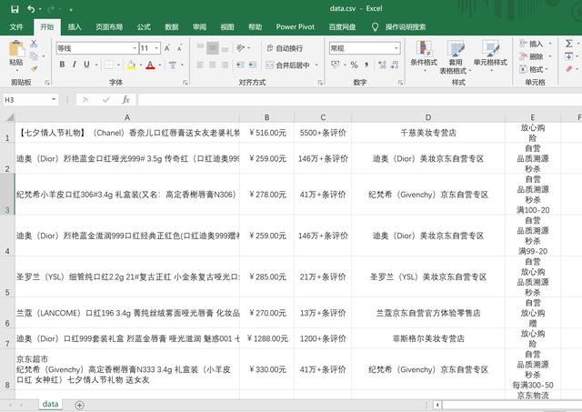This screenshot has height=412, width=582.
Task: Click 格式 format cells button
Action: pyautogui.click(x=534, y=69)
